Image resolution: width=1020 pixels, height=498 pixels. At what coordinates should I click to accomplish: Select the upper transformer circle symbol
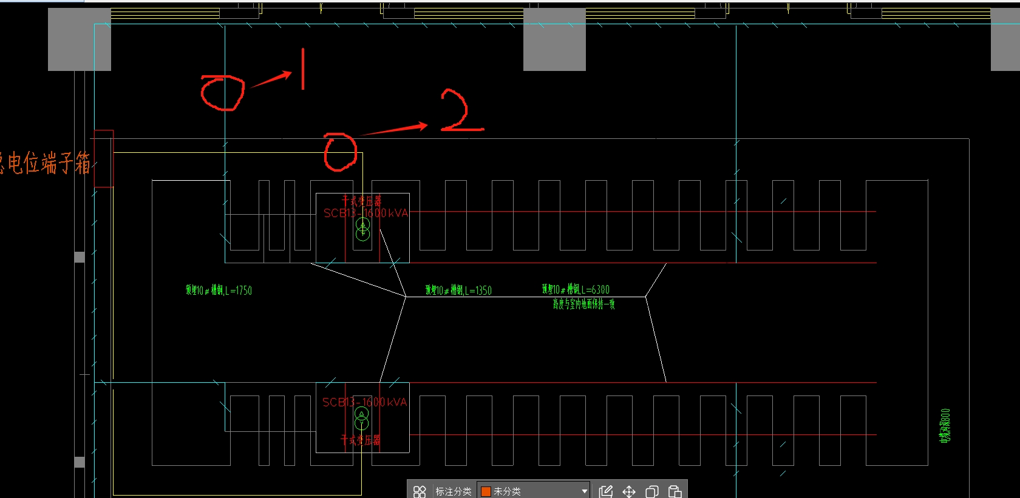point(362,230)
